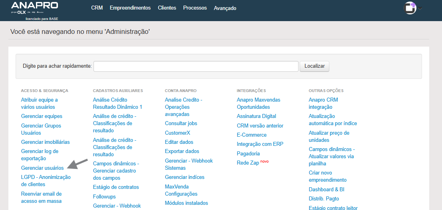Open Gerenciar usuários link
The height and width of the screenshot is (210, 442).
[x=42, y=168]
